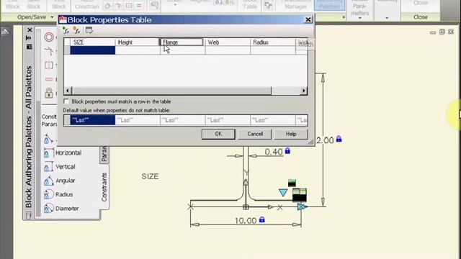Click the New Properties fx icon
Image resolution: width=461 pixels, height=259 pixels.
[x=77, y=30]
